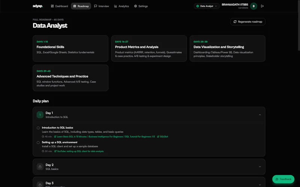Click the Roadmap map icon

coord(75,6)
